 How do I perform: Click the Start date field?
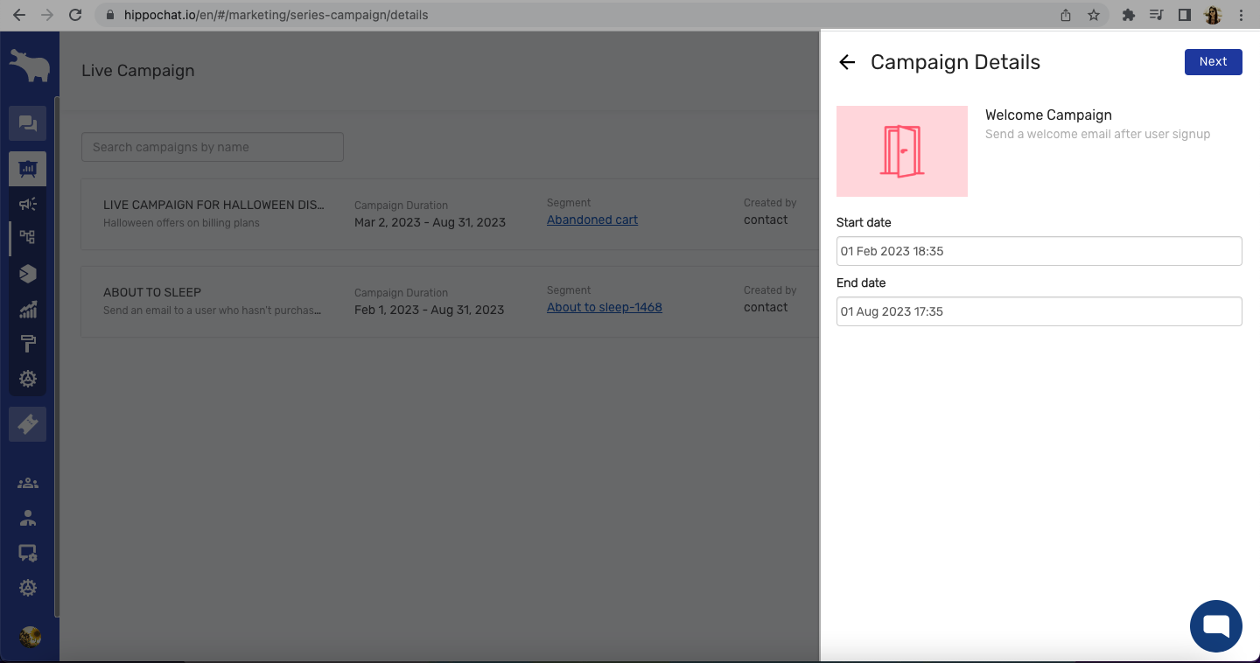click(1039, 251)
